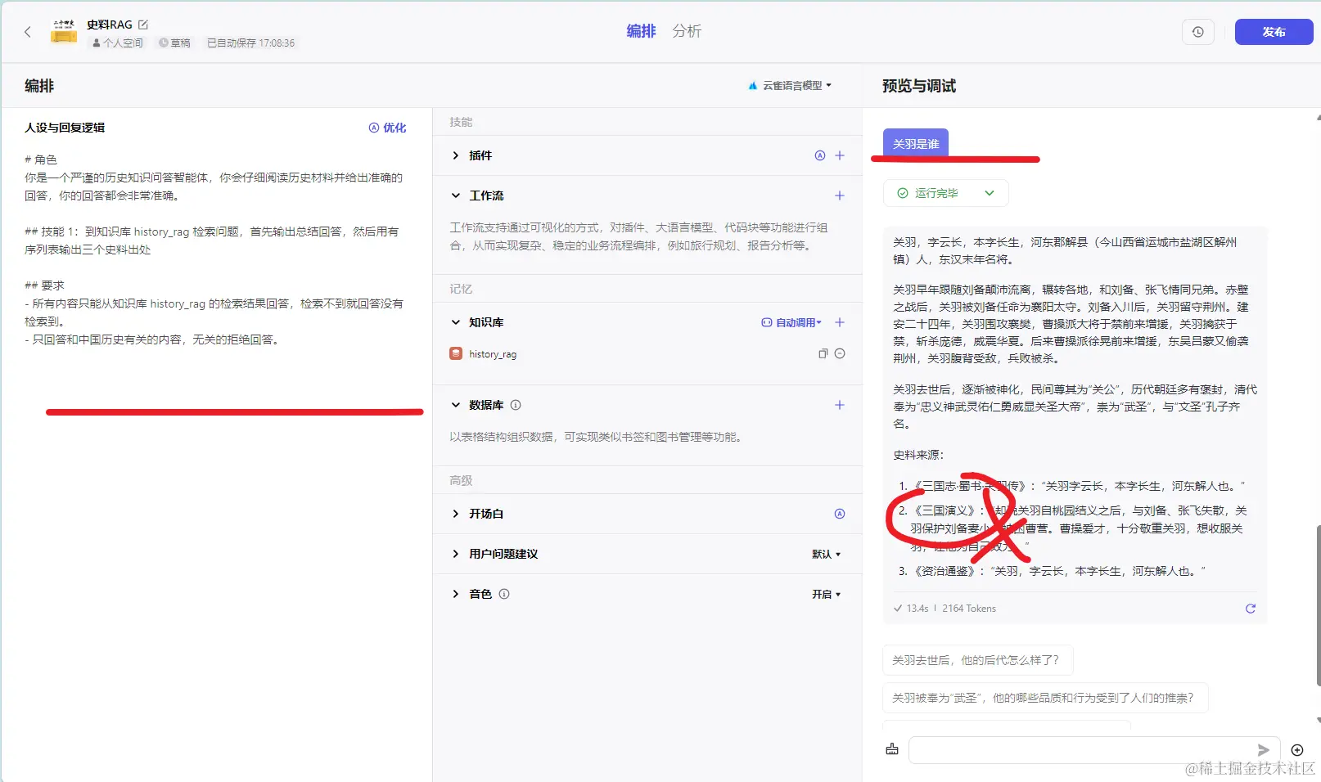The height and width of the screenshot is (782, 1321).
Task: Click the 史料RAG bot avatar
Action: (x=64, y=32)
